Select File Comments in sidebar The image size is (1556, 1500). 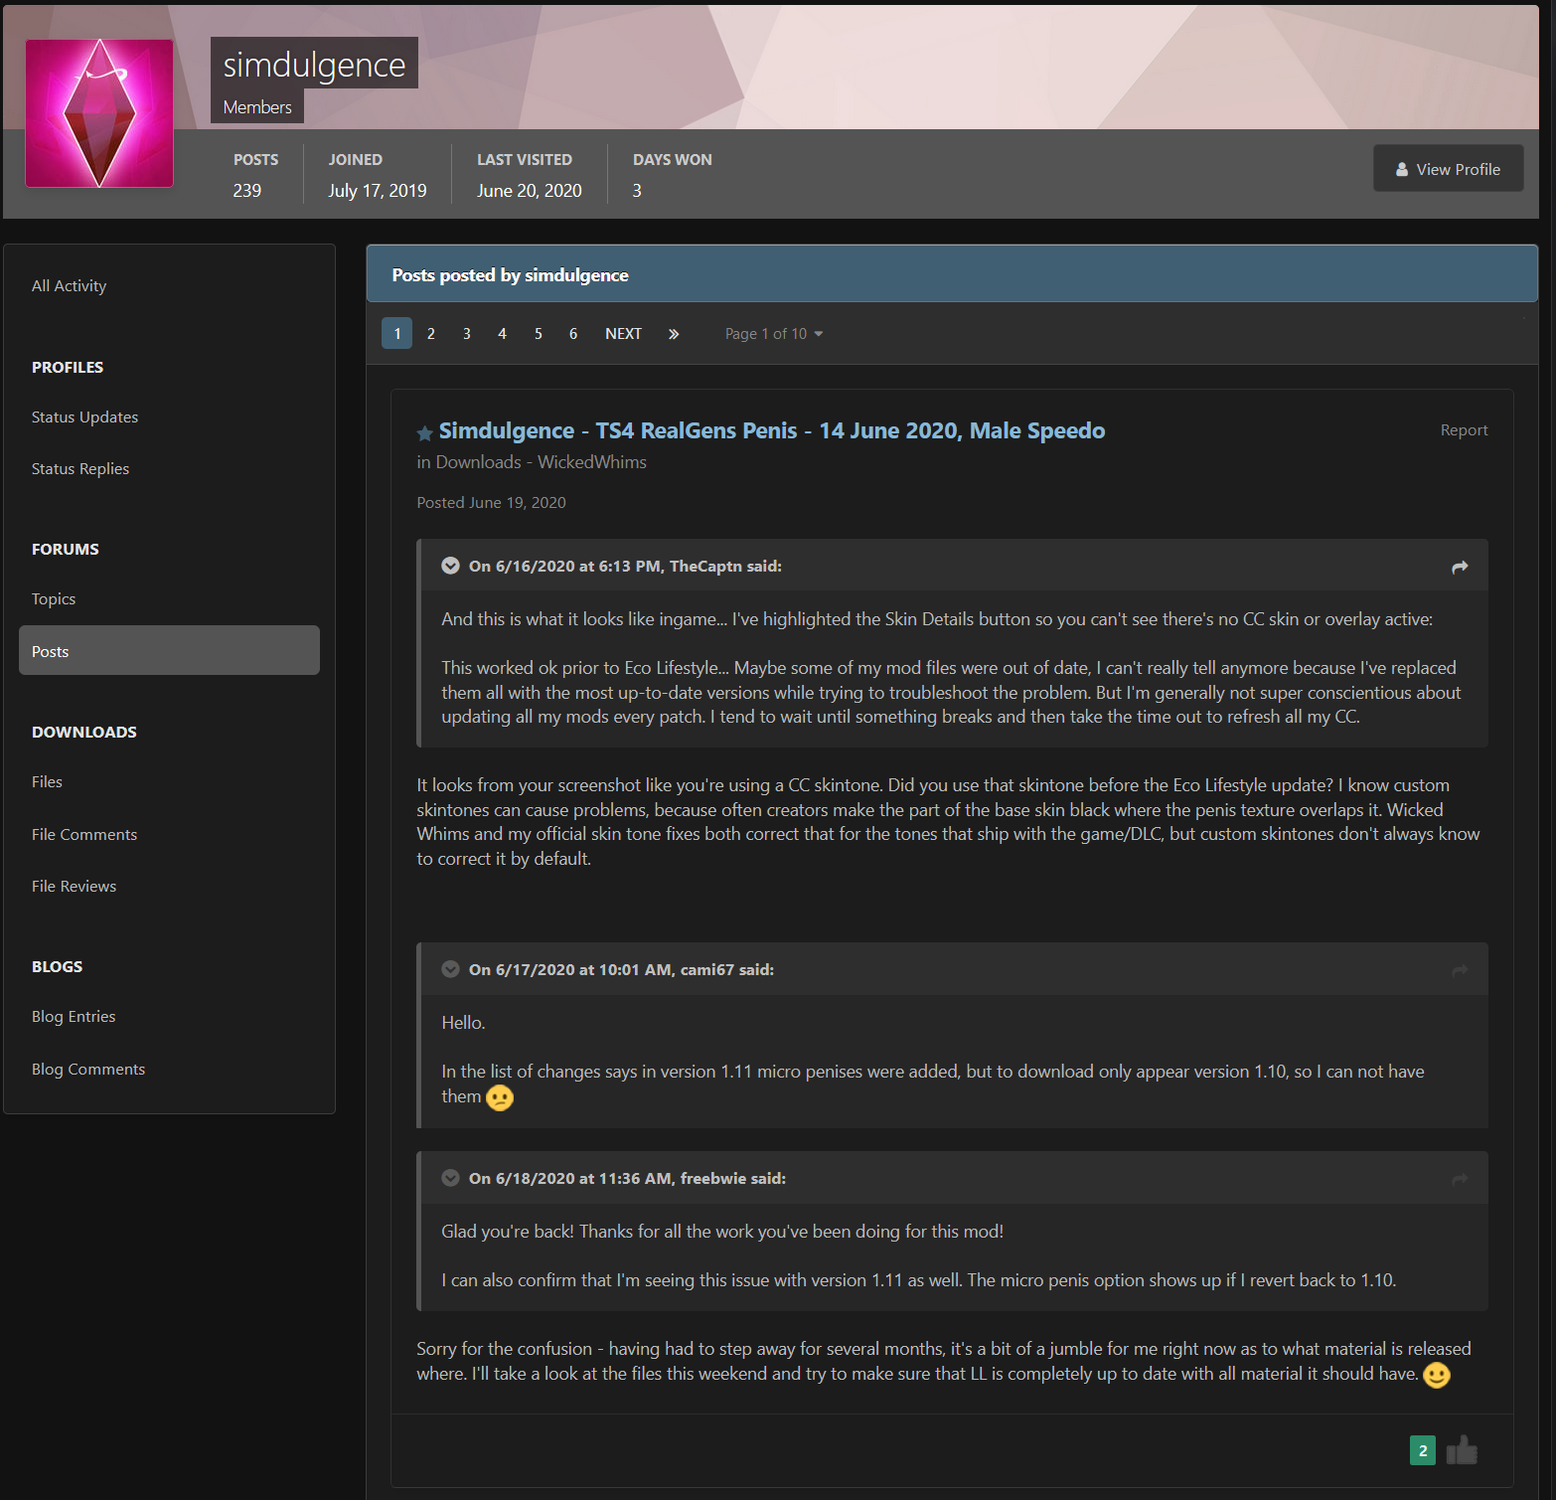84,835
